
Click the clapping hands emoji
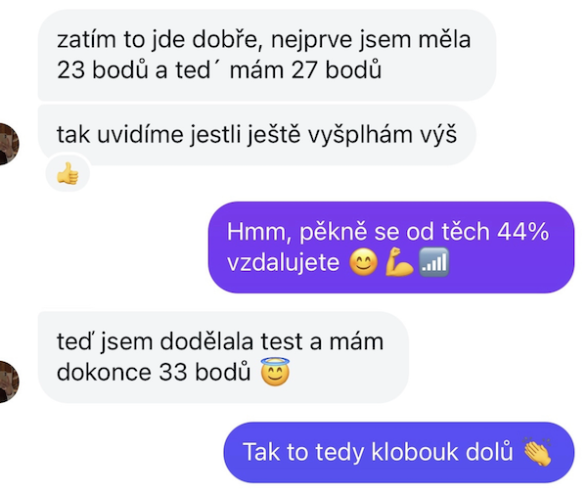[537, 452]
